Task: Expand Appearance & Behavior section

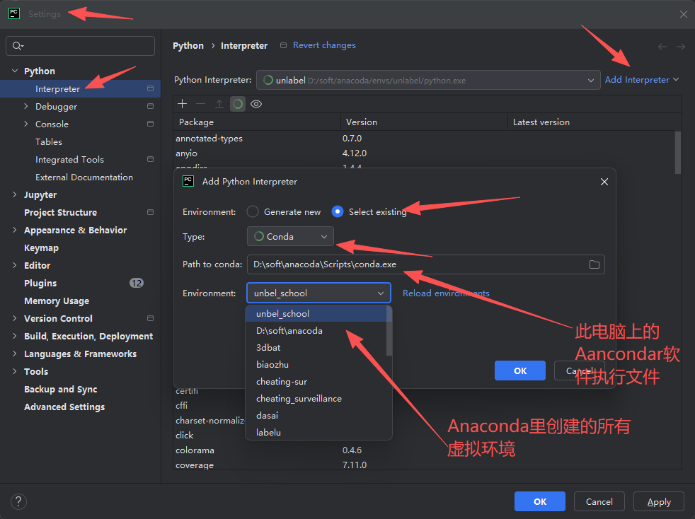Action: tap(15, 230)
